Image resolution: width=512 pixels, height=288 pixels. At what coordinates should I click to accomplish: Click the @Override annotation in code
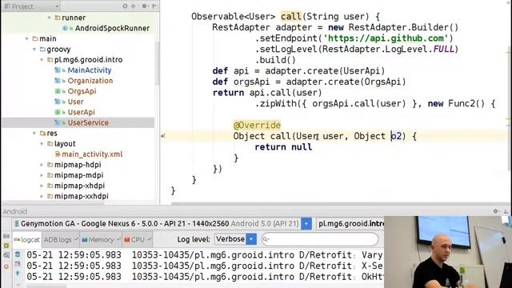(x=257, y=125)
